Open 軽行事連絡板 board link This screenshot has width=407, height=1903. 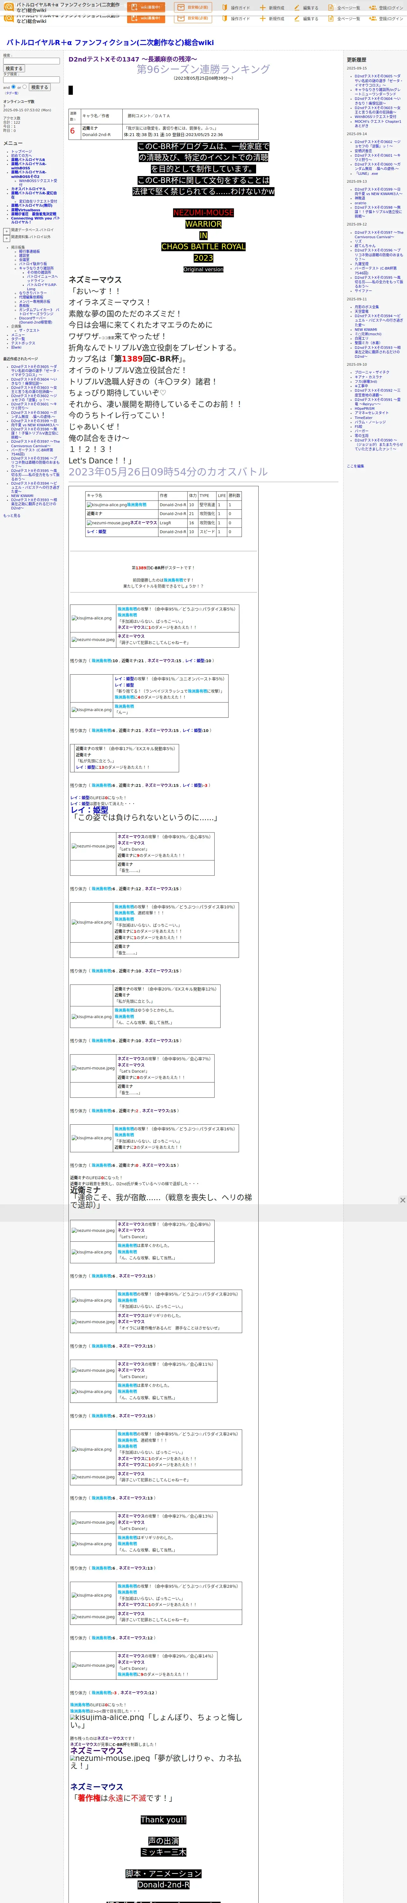pyautogui.click(x=29, y=251)
